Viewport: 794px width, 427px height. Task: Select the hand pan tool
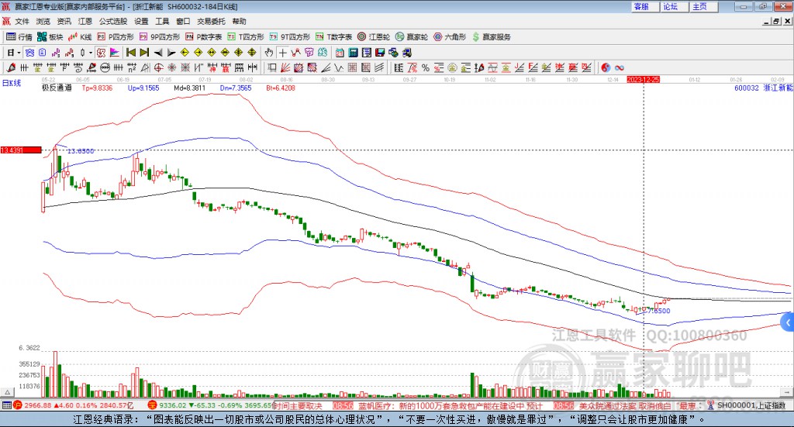click(268, 53)
